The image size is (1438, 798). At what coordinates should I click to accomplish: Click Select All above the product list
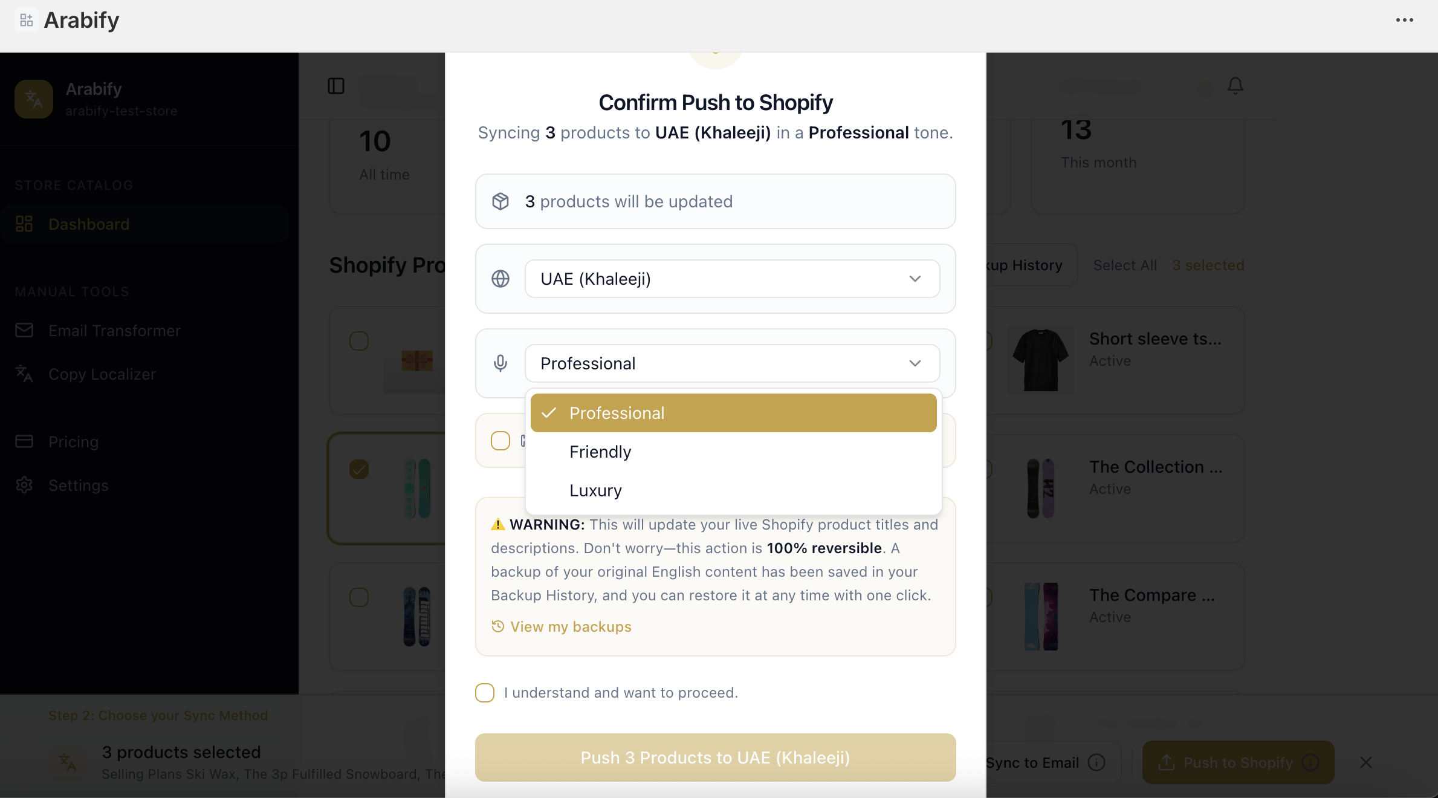click(x=1124, y=265)
